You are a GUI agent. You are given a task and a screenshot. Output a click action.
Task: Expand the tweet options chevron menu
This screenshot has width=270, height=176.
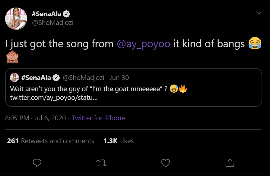click(259, 13)
